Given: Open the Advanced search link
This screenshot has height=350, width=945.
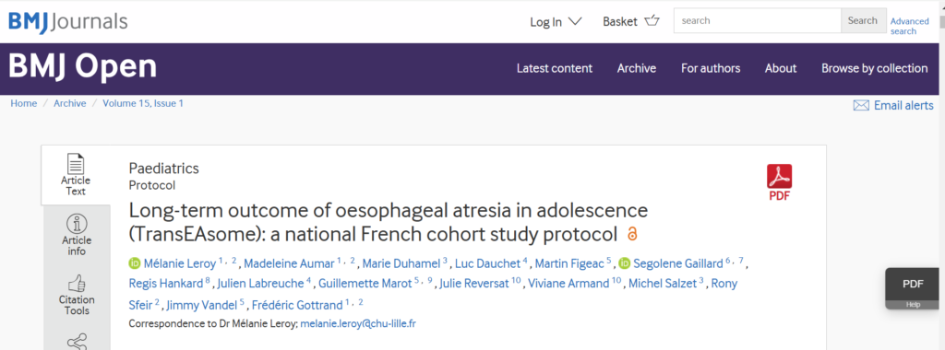Looking at the screenshot, I should point(909,26).
